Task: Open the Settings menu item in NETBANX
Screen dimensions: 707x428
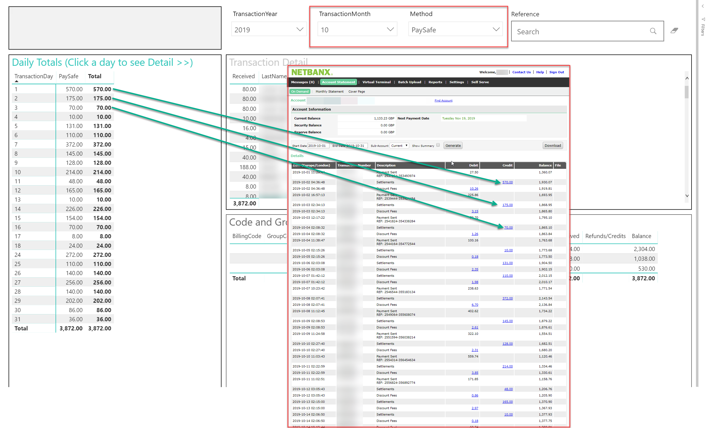Action: point(457,82)
